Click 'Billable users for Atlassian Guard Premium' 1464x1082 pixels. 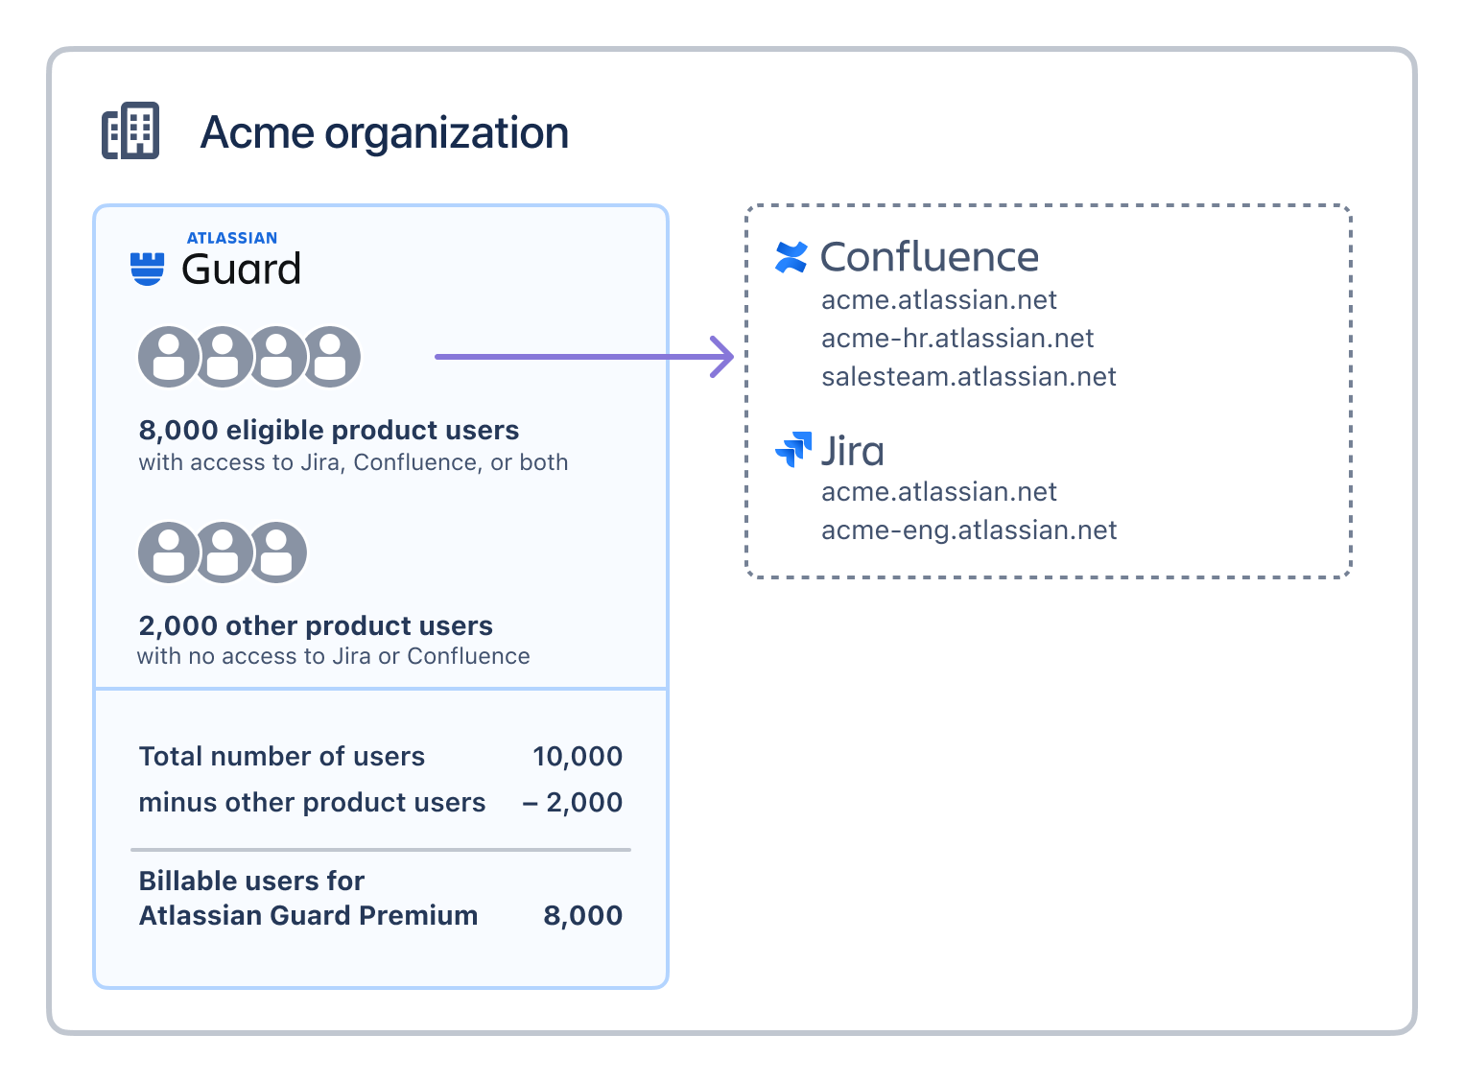pos(308,898)
